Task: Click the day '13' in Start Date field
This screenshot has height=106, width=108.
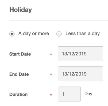Action: [x=64, y=54]
